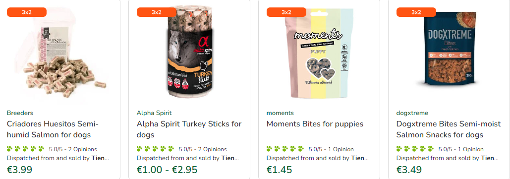
Task: Open Moments Bites for puppies title
Action: (315, 124)
